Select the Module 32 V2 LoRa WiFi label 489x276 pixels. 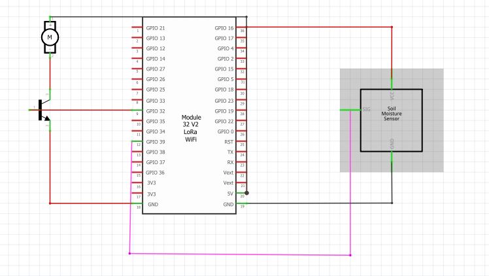(192, 128)
